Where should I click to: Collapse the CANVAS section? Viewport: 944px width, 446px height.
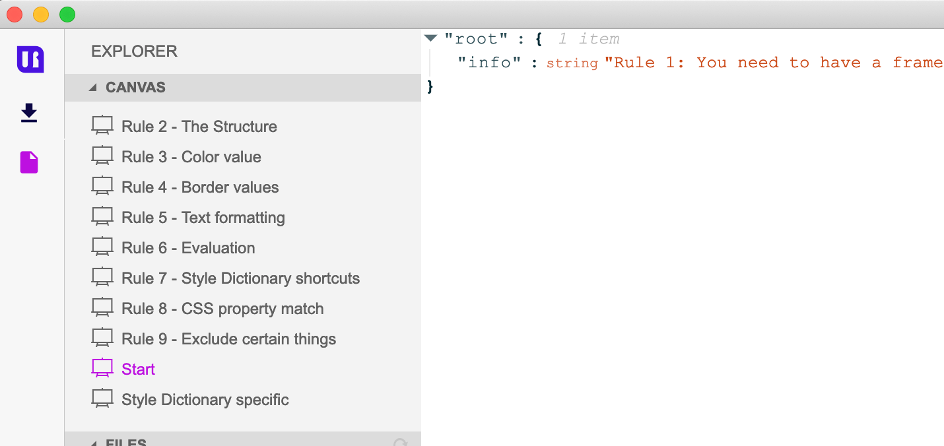tap(93, 88)
